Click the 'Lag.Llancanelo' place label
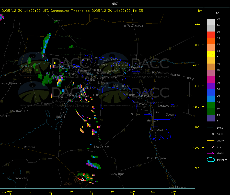The image size is (230, 195). (16, 178)
